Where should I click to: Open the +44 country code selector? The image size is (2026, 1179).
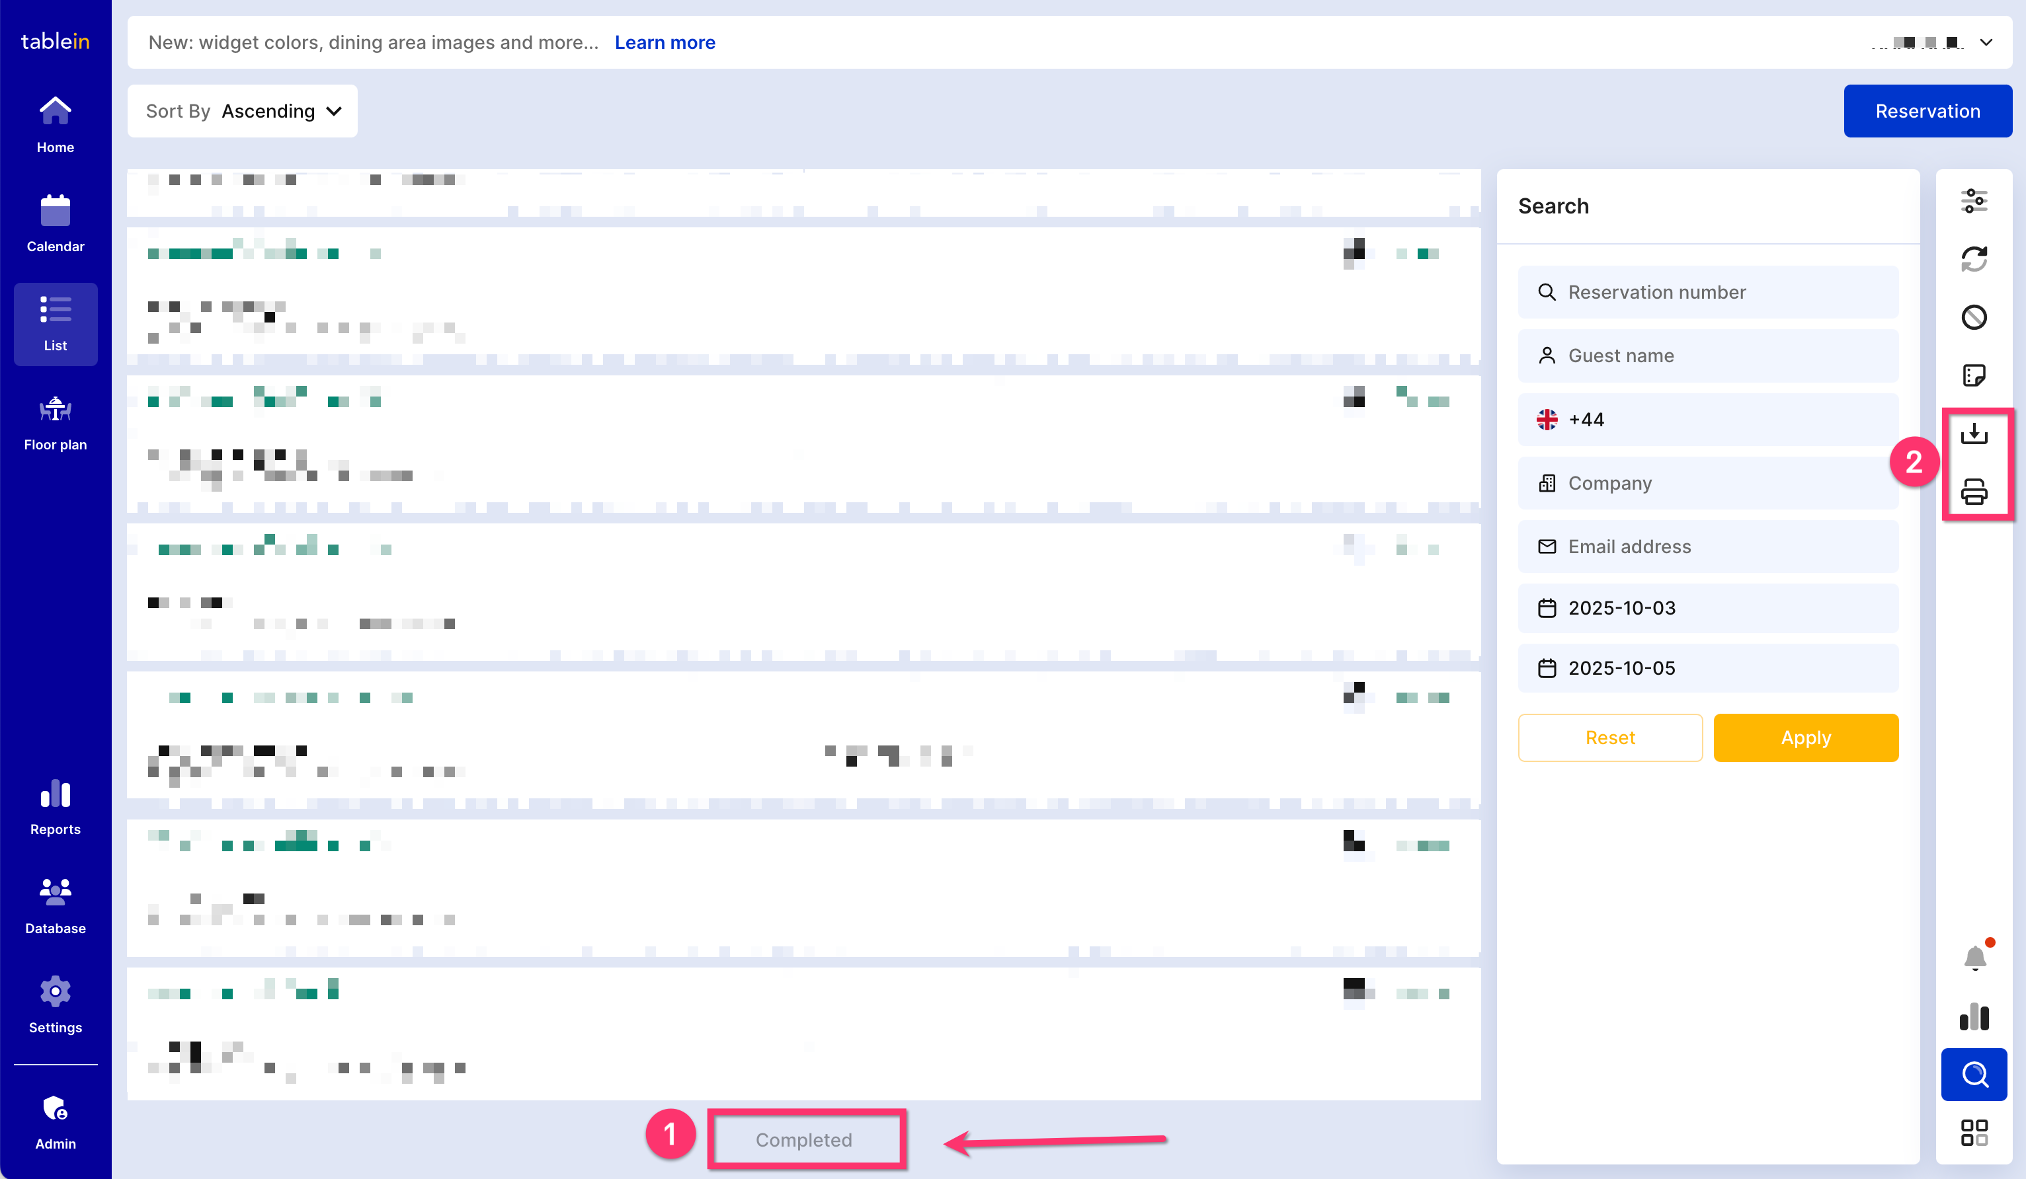coord(1569,420)
